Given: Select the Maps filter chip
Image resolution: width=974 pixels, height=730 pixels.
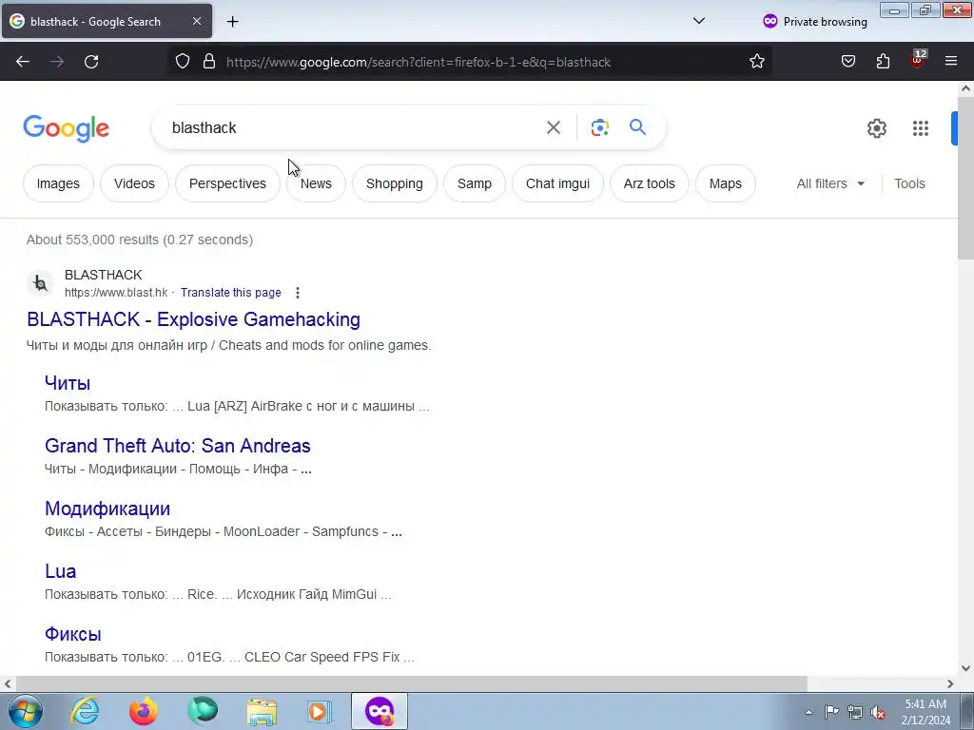Looking at the screenshot, I should (x=726, y=183).
